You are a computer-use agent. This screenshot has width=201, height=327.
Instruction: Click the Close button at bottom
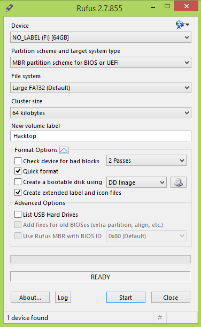(171, 298)
